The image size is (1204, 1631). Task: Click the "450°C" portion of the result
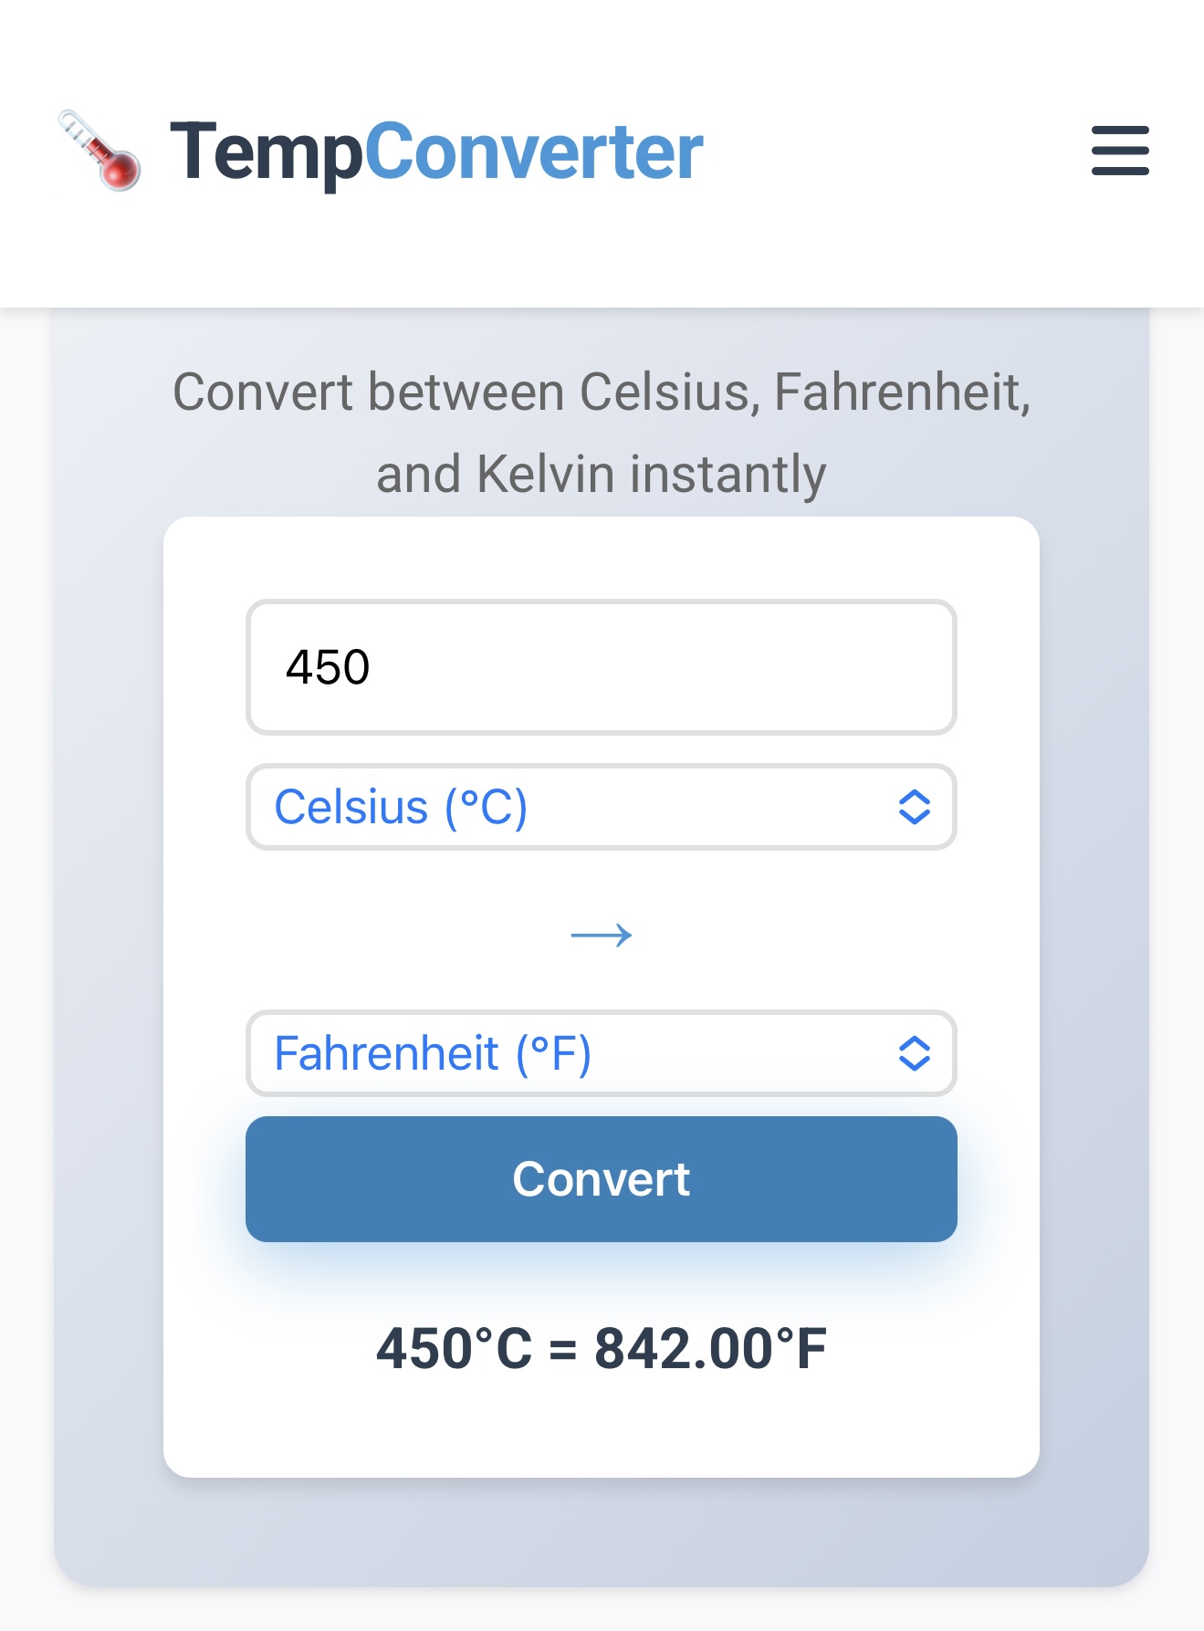click(454, 1348)
